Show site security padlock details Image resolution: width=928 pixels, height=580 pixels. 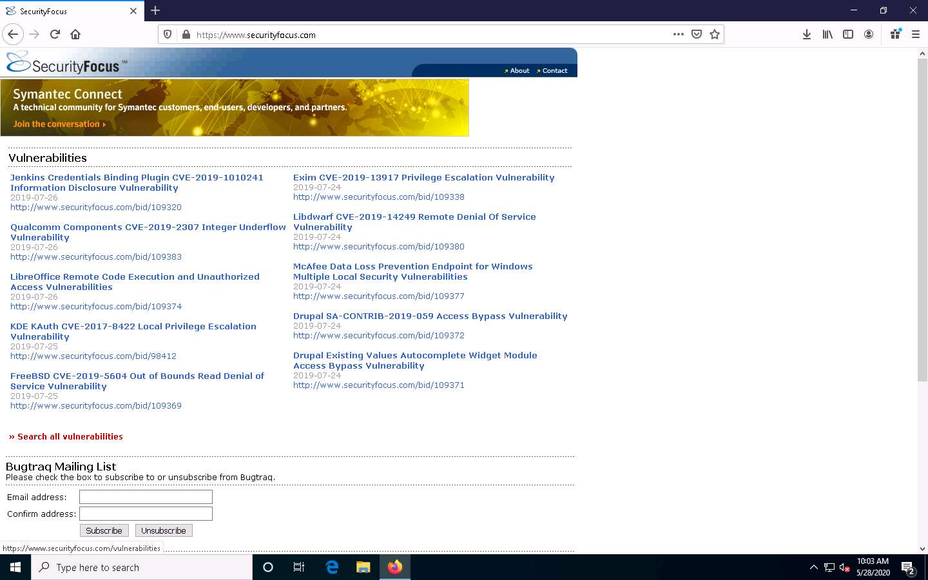(x=186, y=35)
